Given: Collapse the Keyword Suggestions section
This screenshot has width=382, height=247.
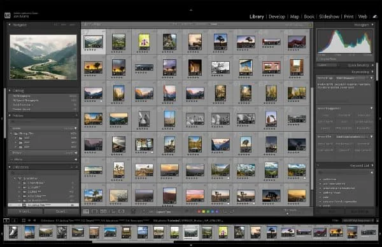Looking at the screenshot, I should [372, 108].
